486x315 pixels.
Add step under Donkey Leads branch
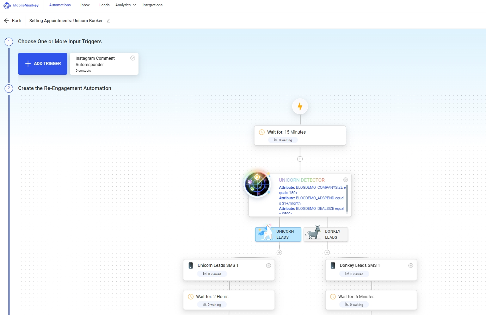pos(327,252)
